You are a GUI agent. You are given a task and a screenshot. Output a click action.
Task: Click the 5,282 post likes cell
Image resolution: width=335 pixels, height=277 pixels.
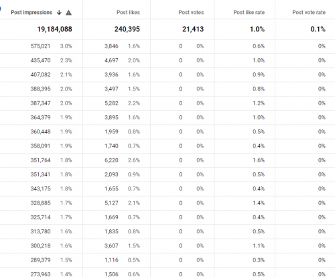(111, 103)
